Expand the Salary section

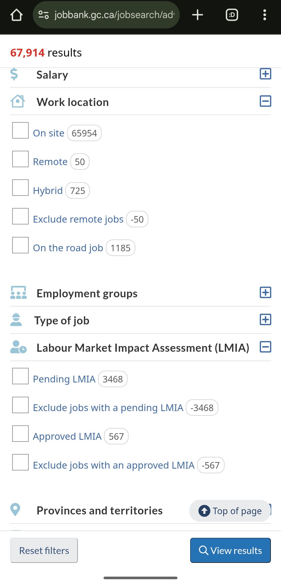[x=265, y=74]
